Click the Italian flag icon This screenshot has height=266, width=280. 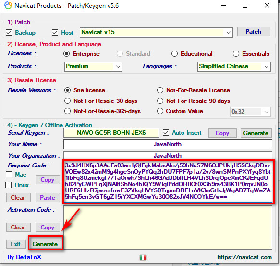(x=143, y=258)
